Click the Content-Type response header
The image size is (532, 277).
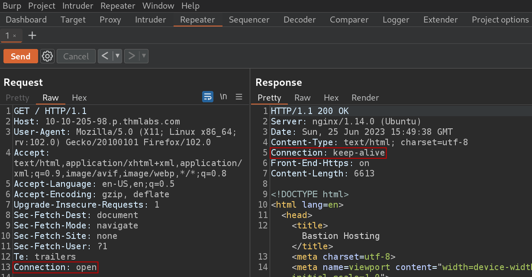[x=369, y=142]
